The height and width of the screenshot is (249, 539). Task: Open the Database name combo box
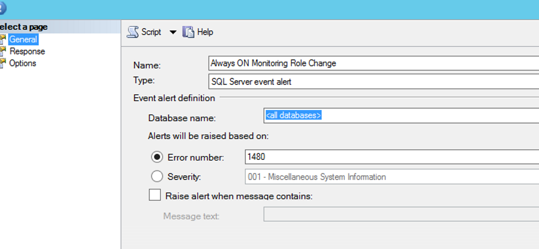pyautogui.click(x=401, y=115)
